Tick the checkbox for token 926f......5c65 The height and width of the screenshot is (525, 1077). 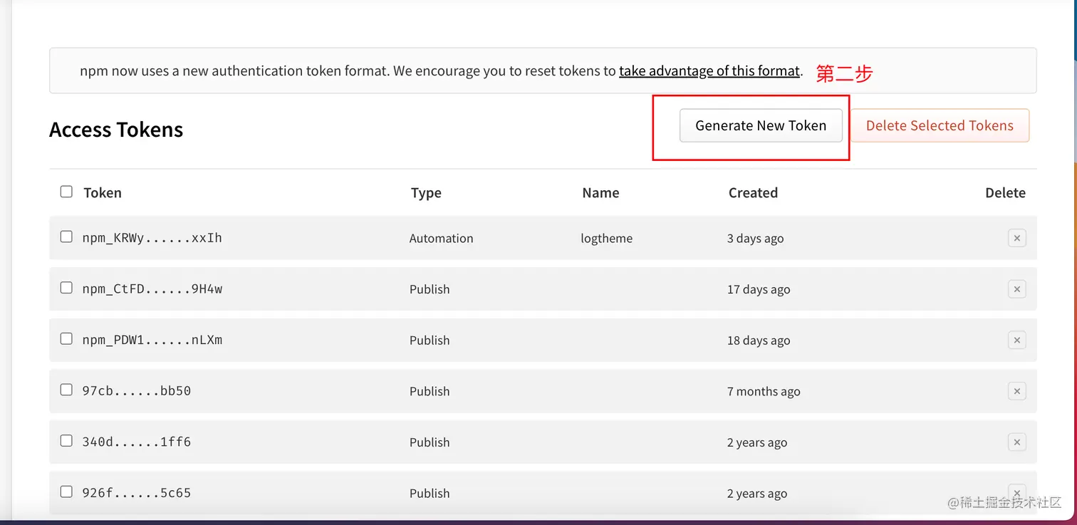(x=66, y=492)
